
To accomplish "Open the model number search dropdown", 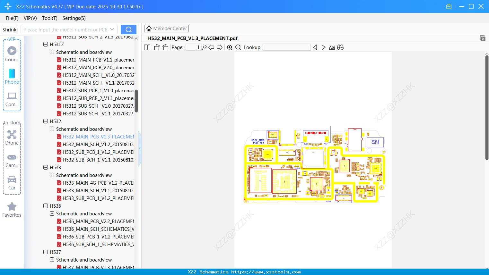I will pyautogui.click(x=111, y=29).
